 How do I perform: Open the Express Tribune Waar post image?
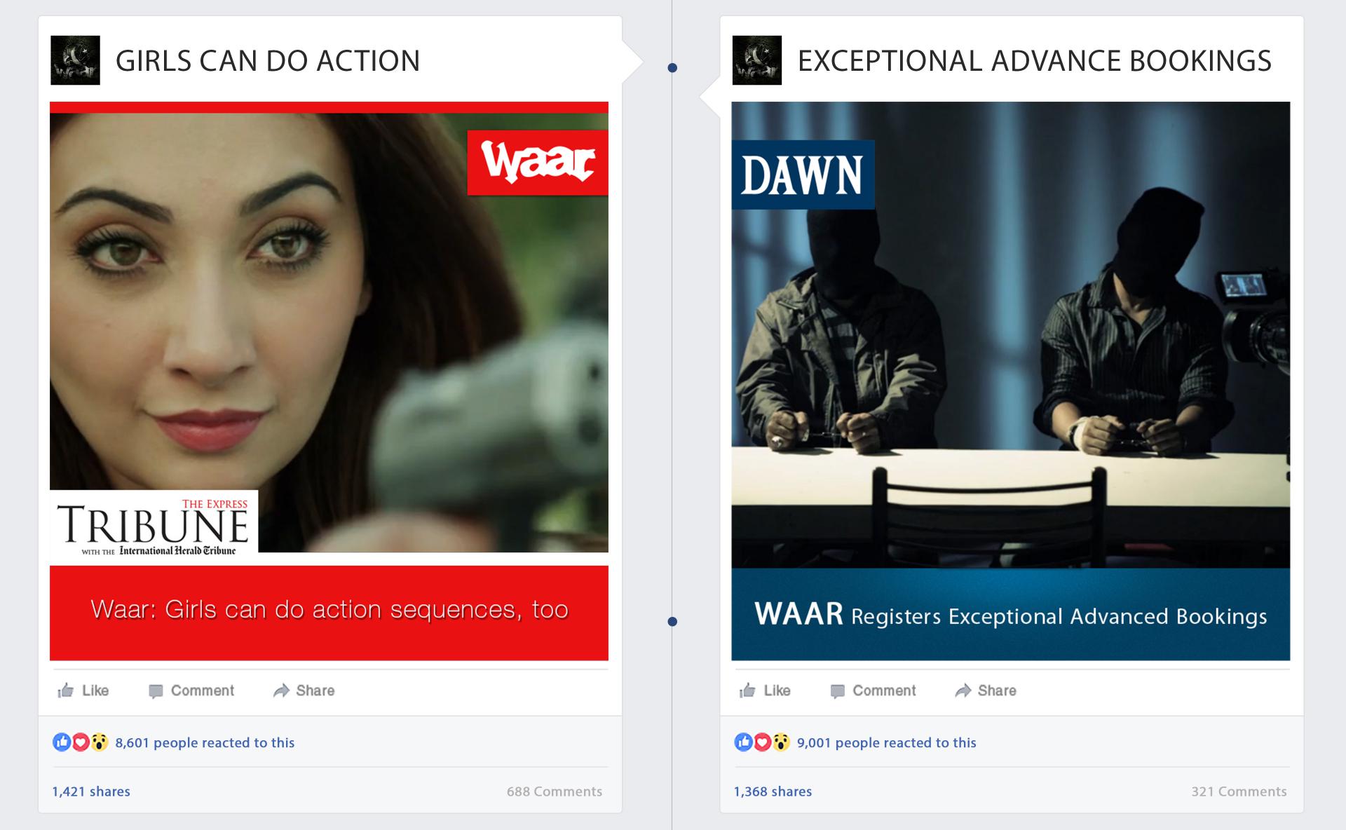point(329,381)
